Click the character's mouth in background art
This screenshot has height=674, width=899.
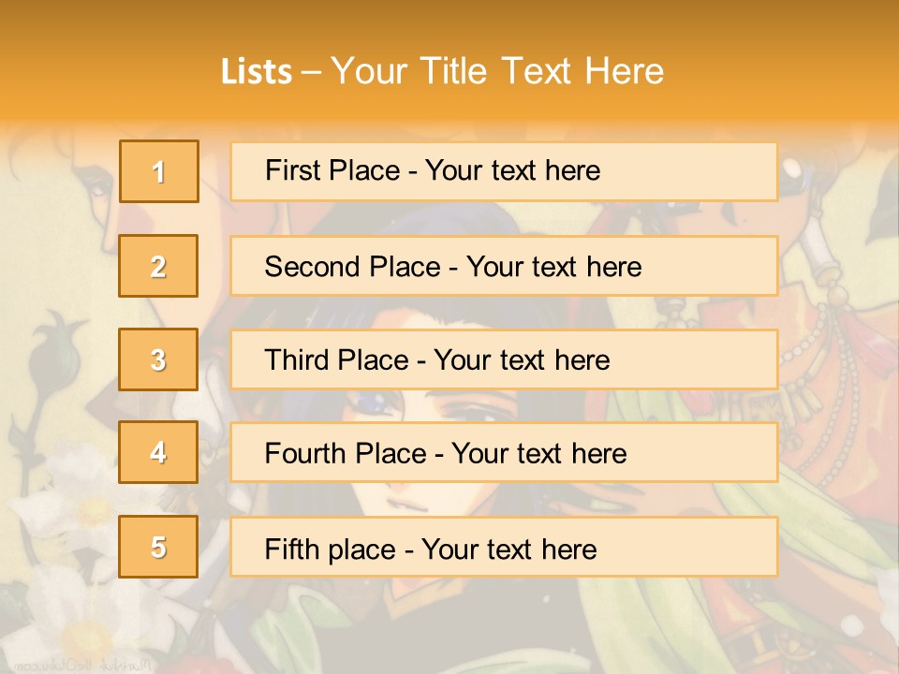[x=407, y=505]
